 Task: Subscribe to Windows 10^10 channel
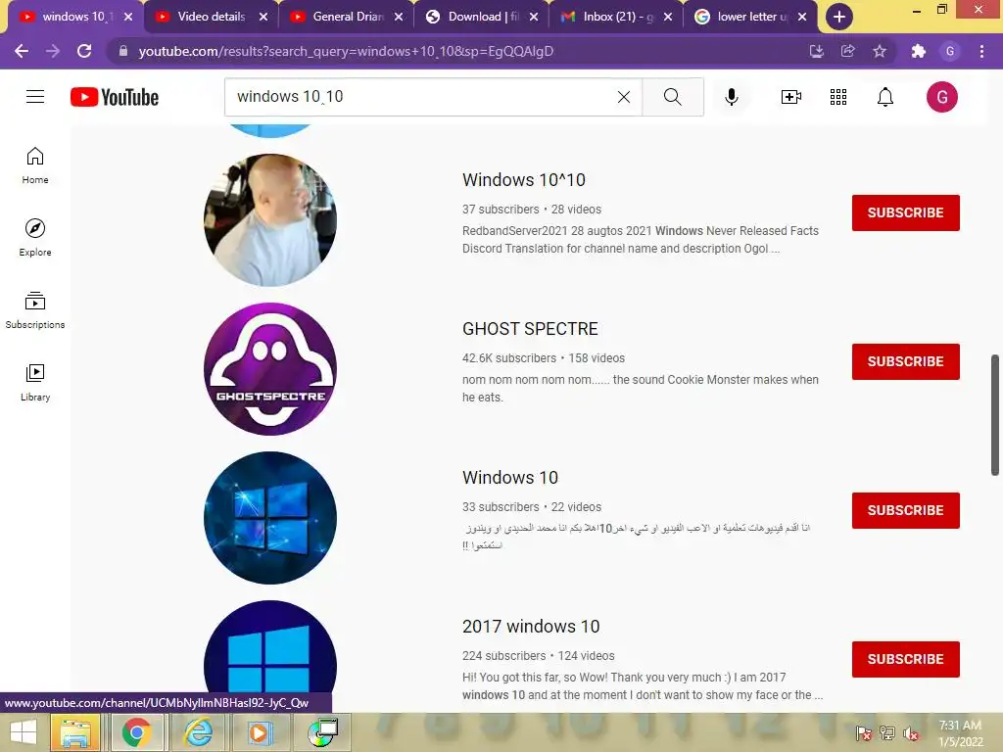pyautogui.click(x=905, y=212)
